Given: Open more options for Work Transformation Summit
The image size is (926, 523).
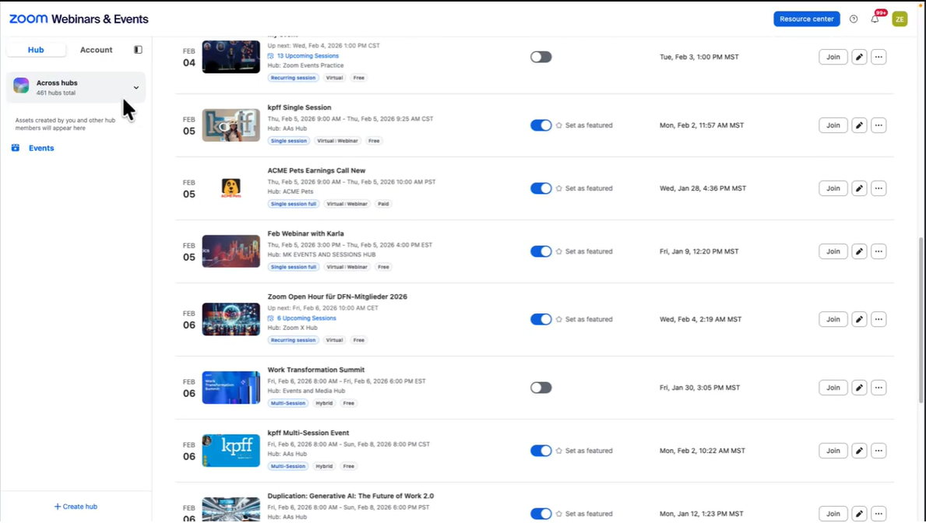Looking at the screenshot, I should pos(878,388).
